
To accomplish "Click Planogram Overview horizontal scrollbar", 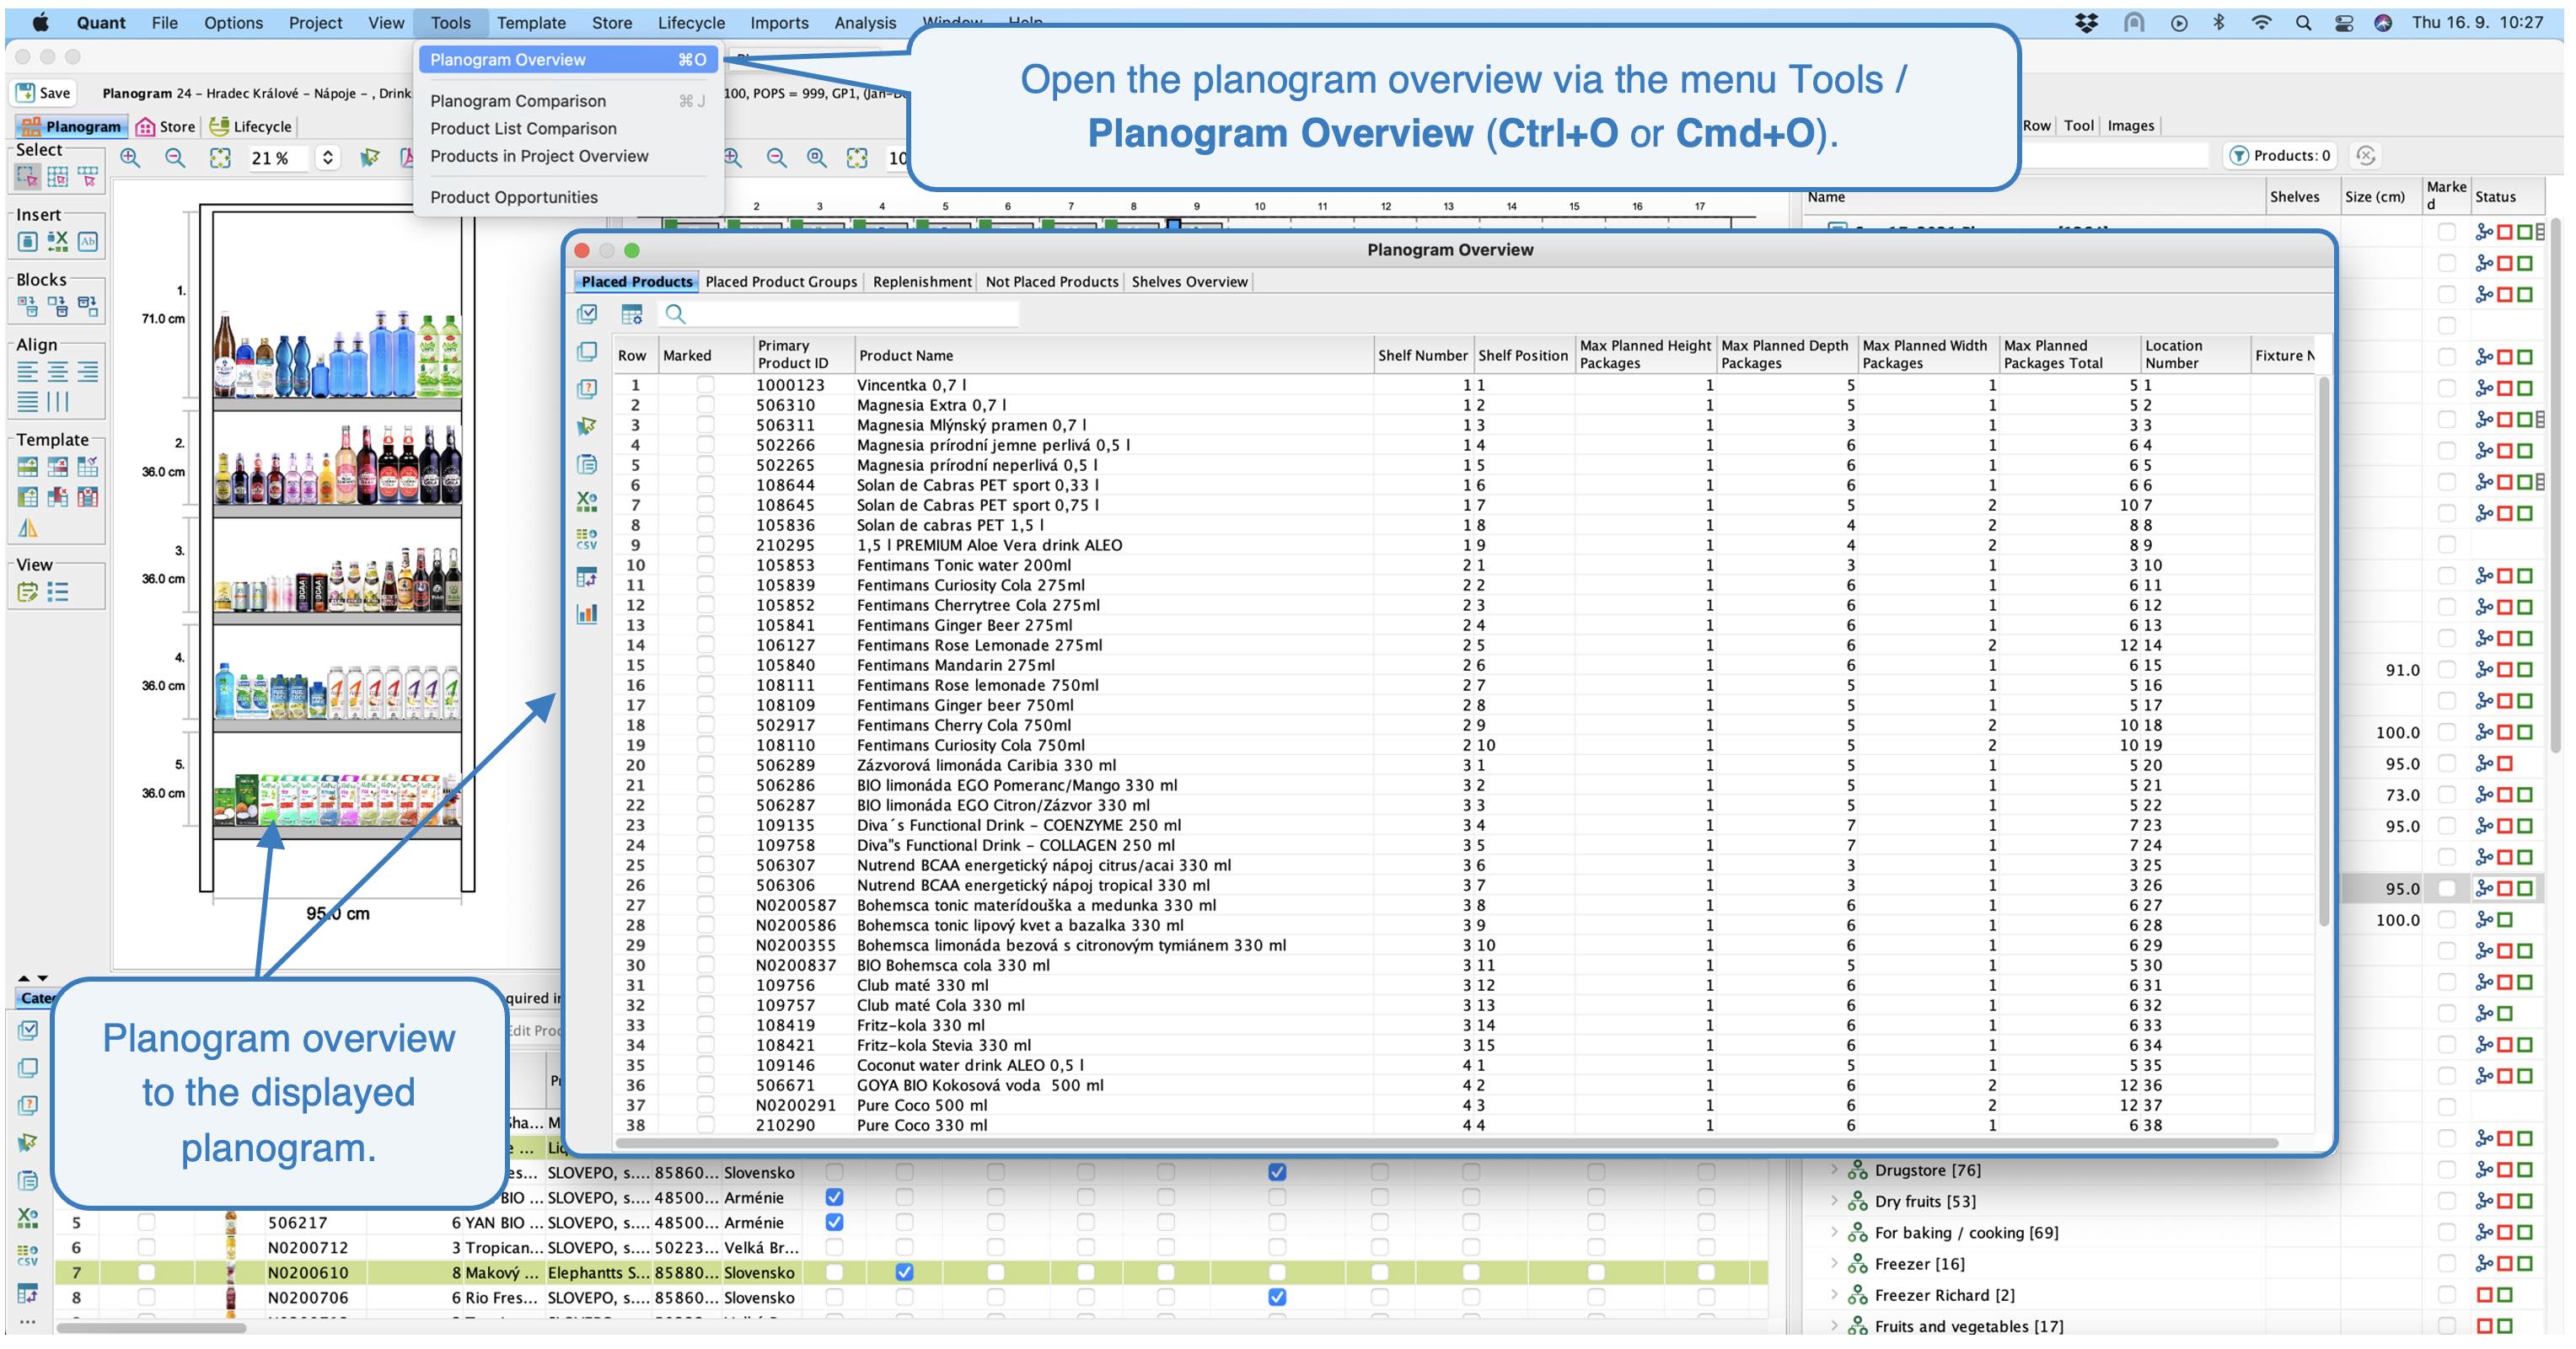I will pyautogui.click(x=1447, y=1143).
